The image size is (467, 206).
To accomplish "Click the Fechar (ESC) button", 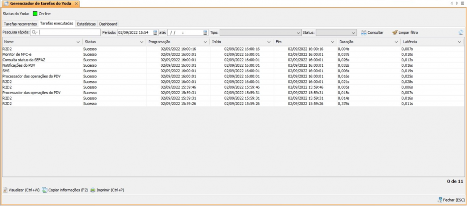I will 450,200.
